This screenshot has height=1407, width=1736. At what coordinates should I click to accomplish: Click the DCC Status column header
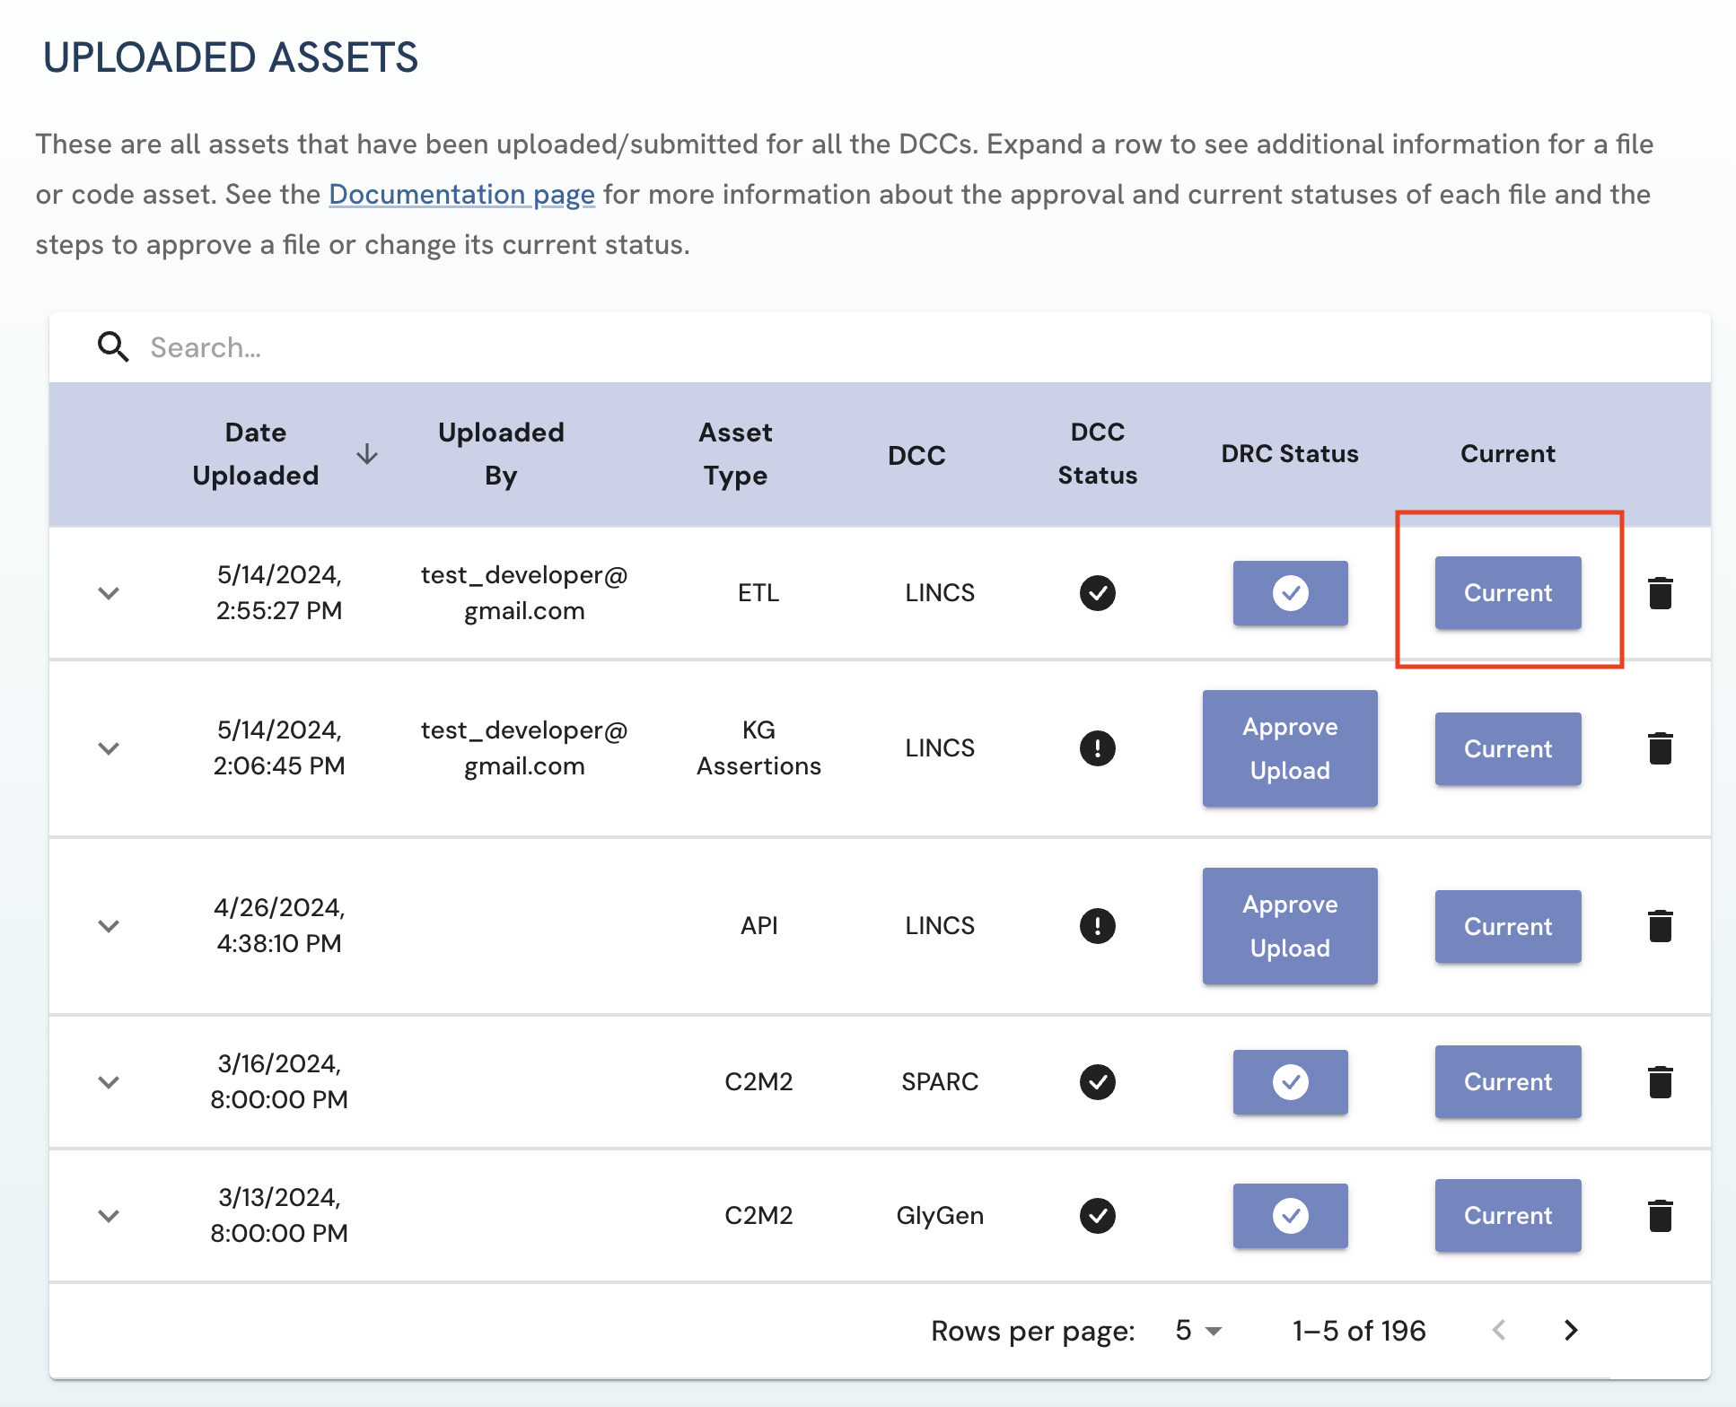coord(1097,454)
